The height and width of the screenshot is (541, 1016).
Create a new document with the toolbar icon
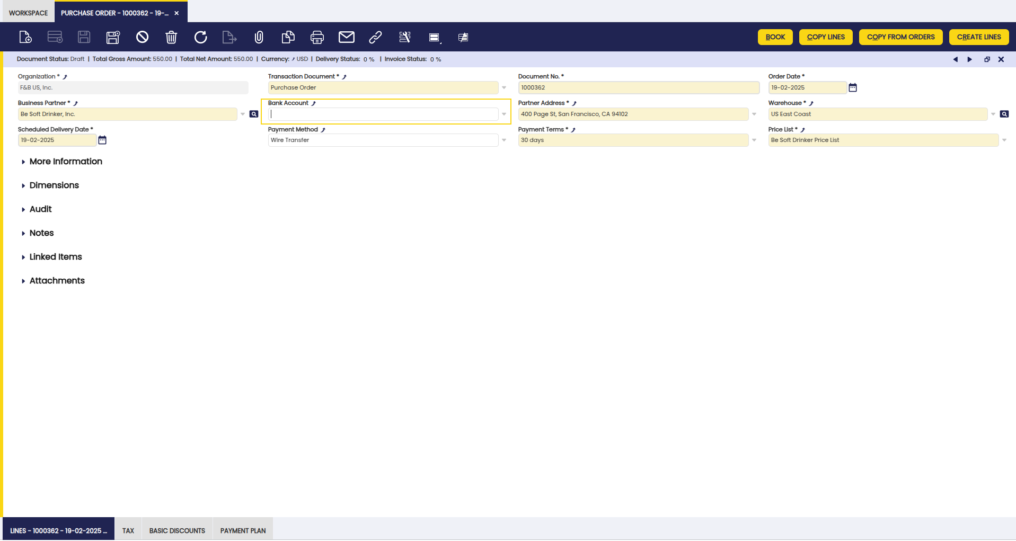pos(25,37)
